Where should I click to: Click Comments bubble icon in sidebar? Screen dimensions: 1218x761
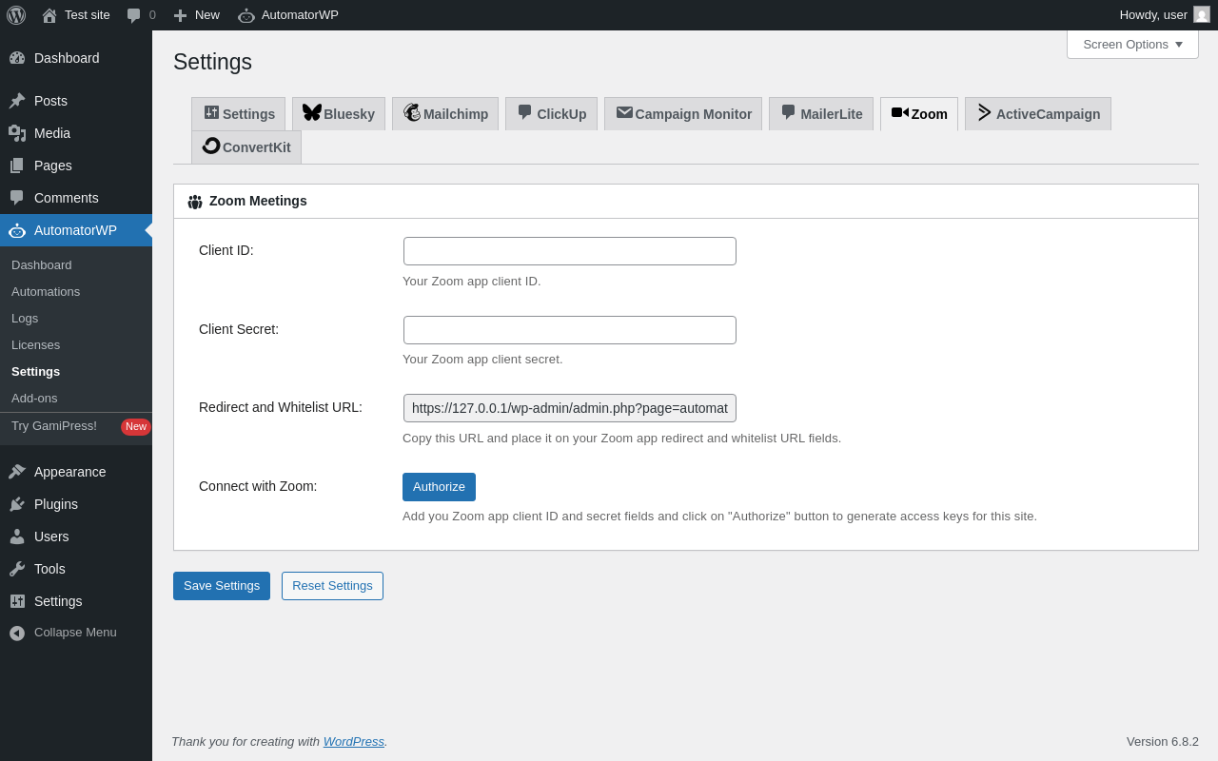[x=17, y=198]
